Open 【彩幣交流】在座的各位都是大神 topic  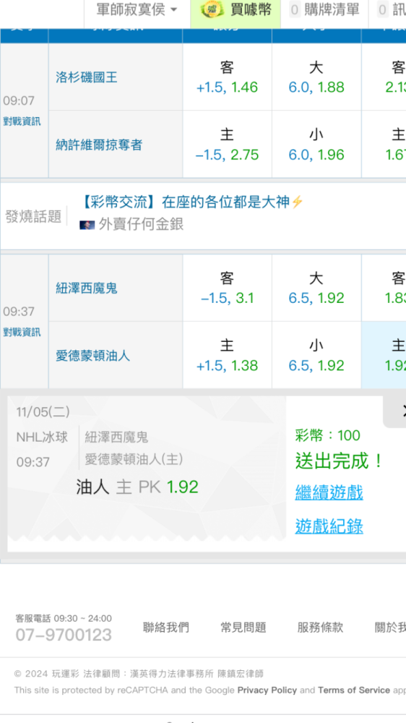186,202
